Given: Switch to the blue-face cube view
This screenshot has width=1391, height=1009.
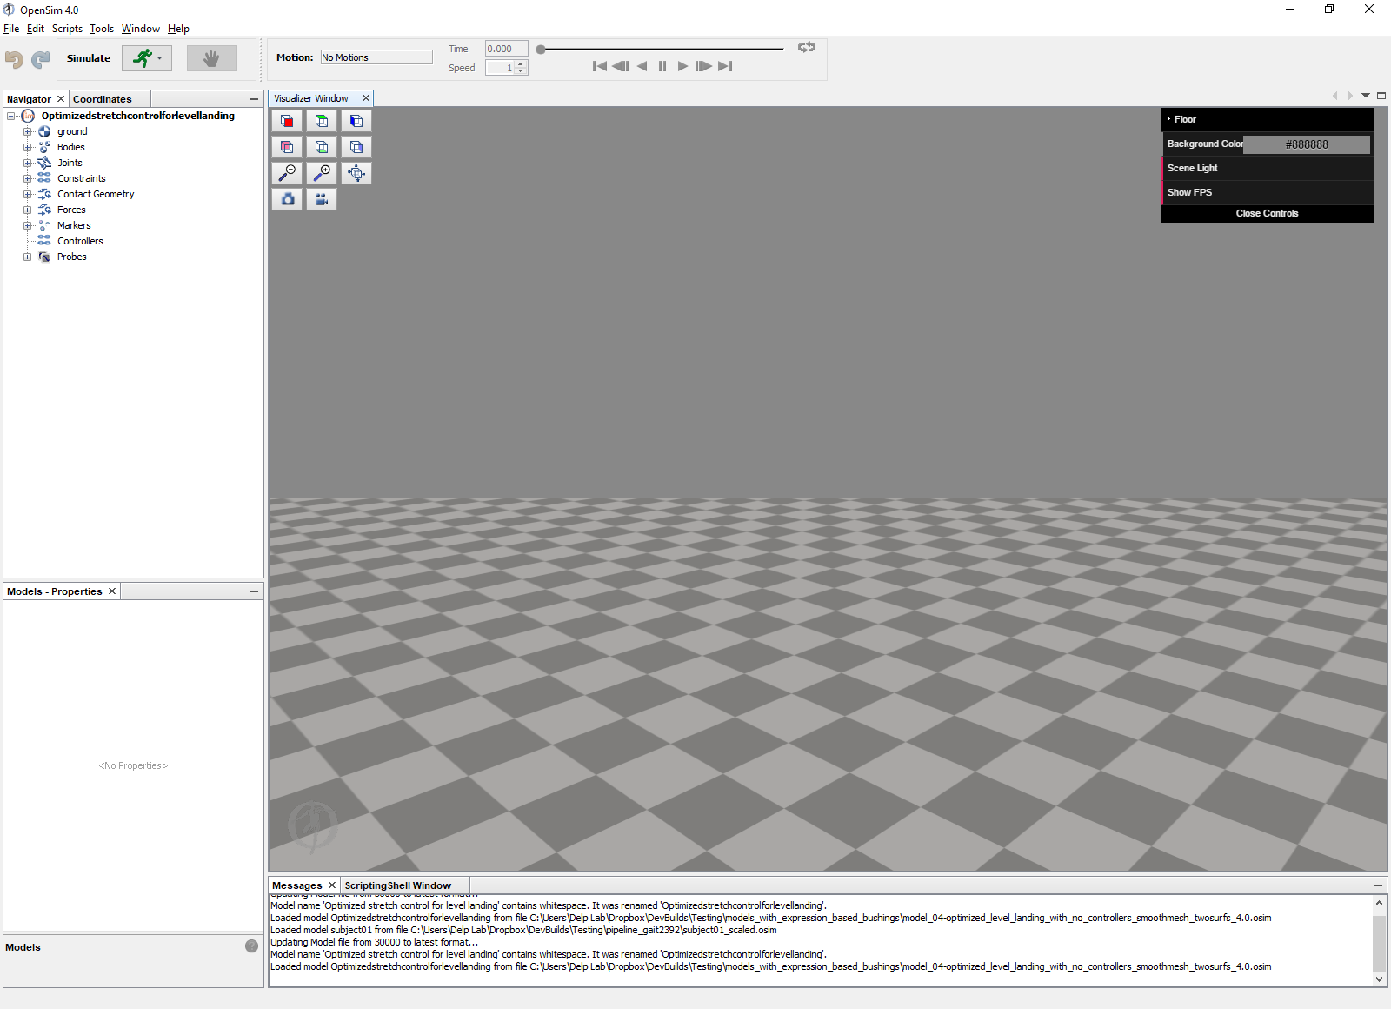Looking at the screenshot, I should tap(356, 121).
